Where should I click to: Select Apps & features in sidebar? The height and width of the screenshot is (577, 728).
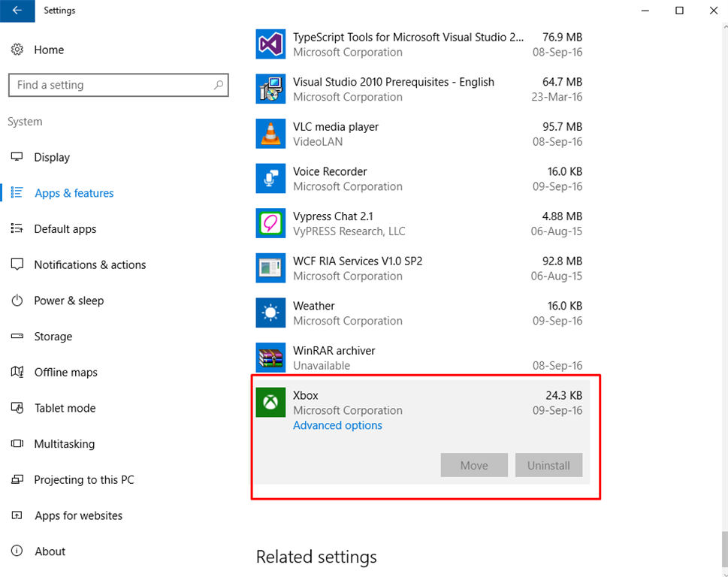[74, 193]
